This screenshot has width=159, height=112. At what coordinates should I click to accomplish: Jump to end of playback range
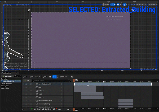point(54,109)
